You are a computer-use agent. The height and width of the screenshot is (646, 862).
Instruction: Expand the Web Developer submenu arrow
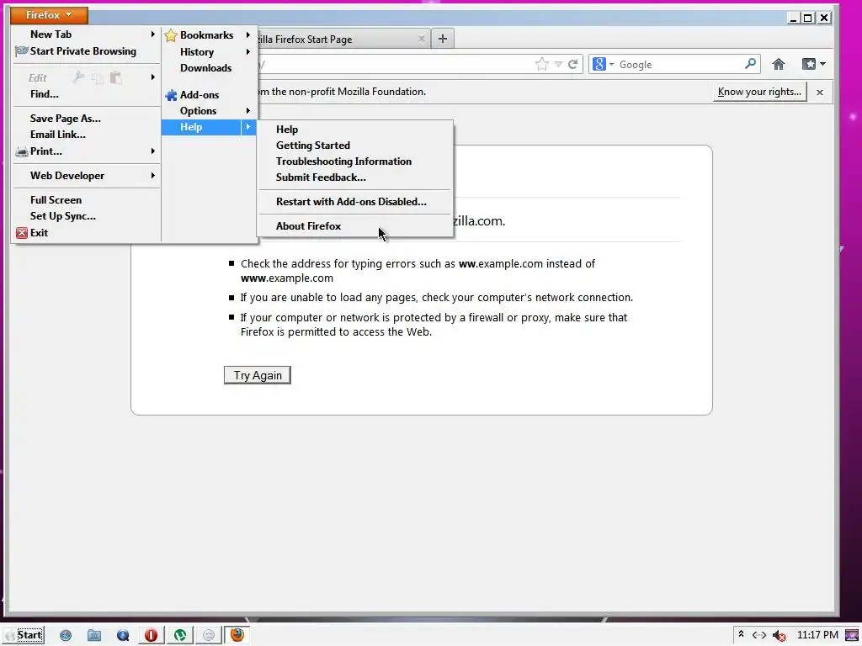click(x=153, y=176)
